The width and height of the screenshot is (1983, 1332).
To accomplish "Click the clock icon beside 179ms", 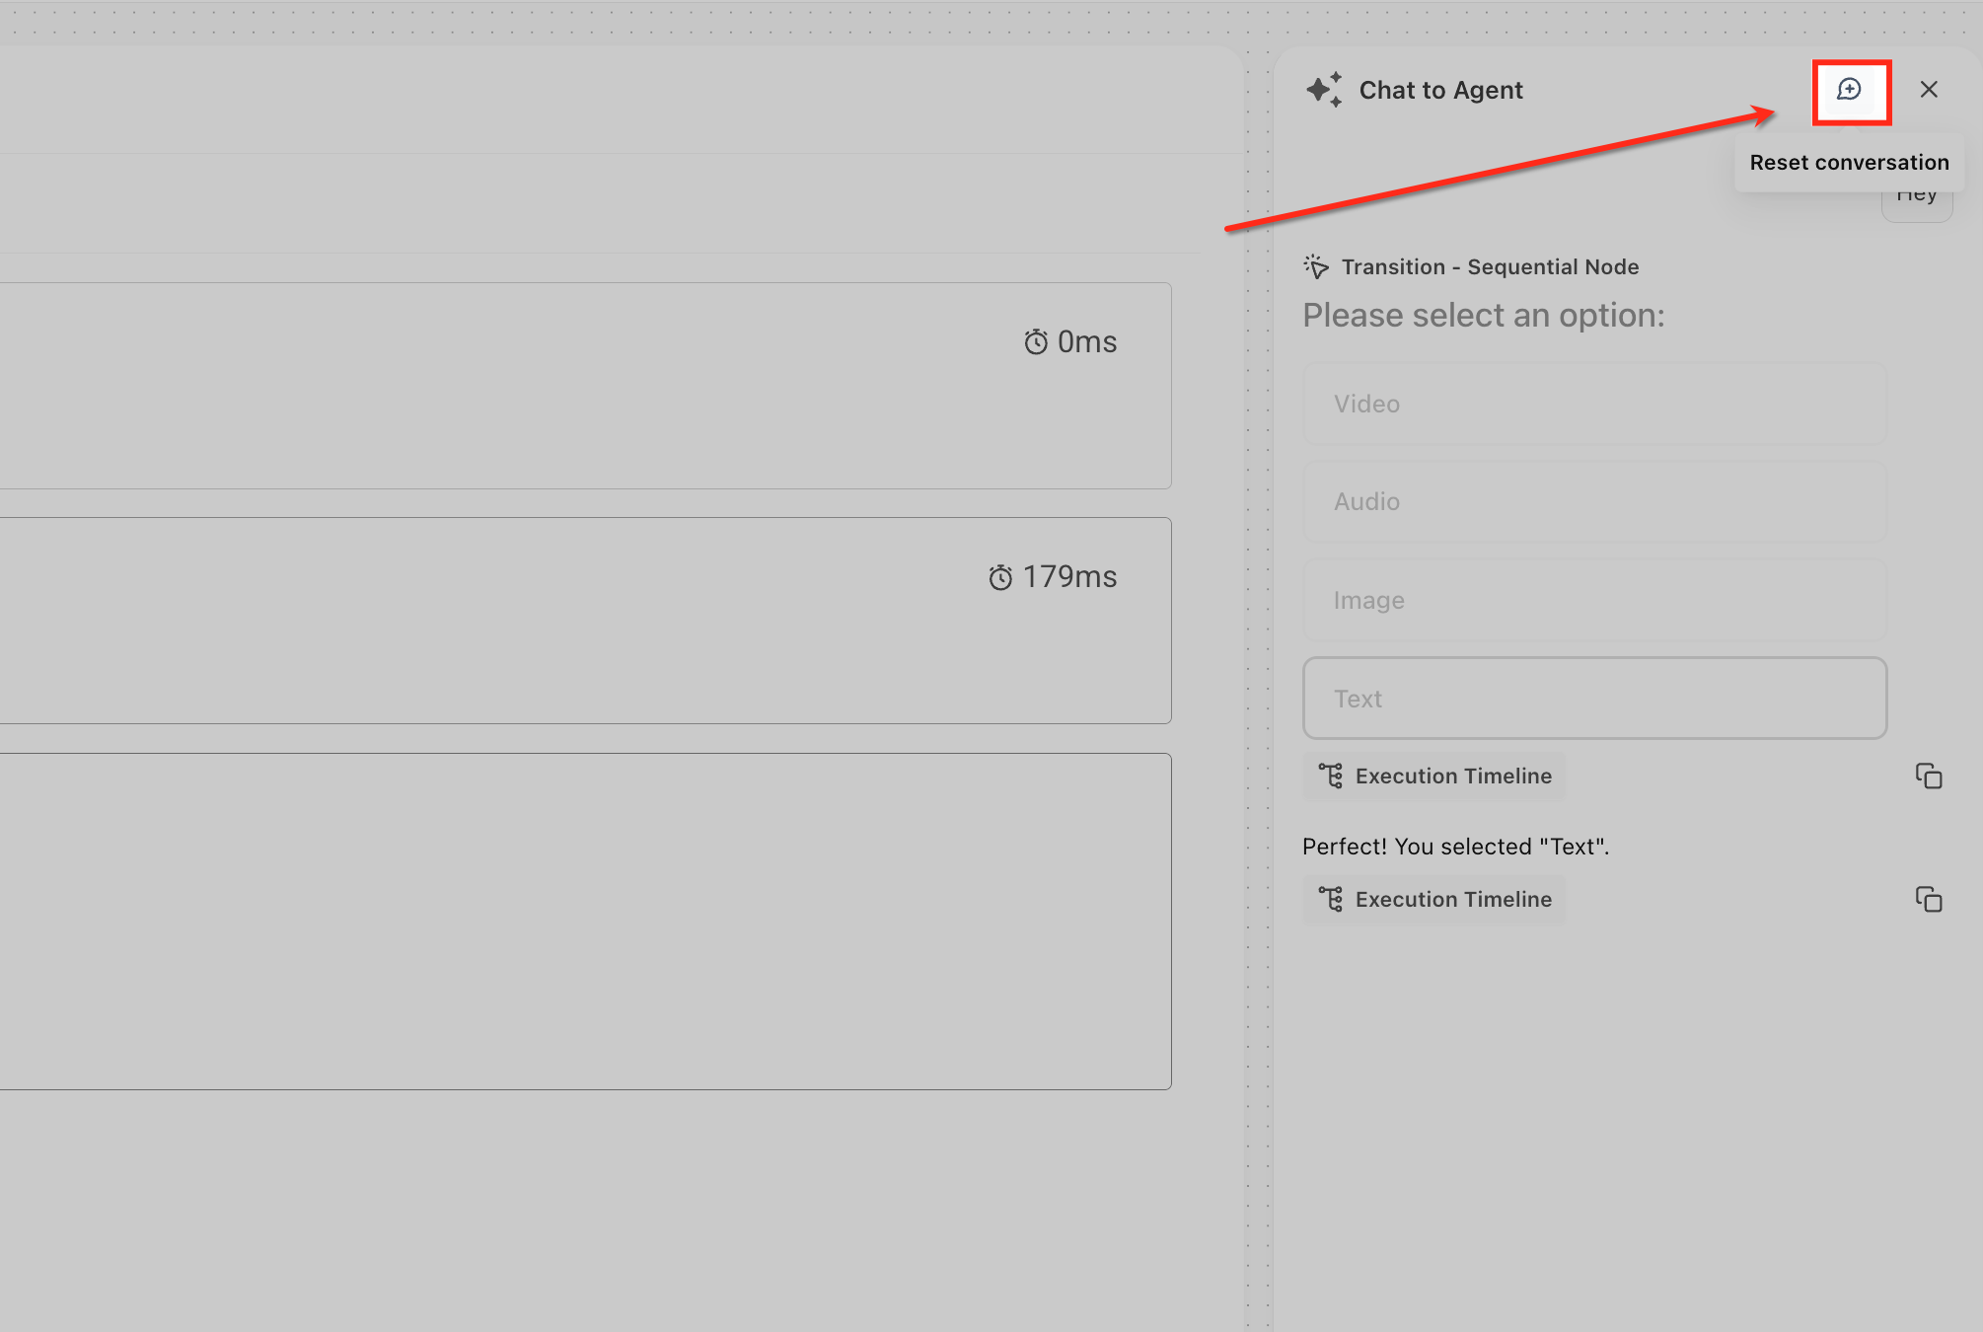I will click(x=1000, y=577).
